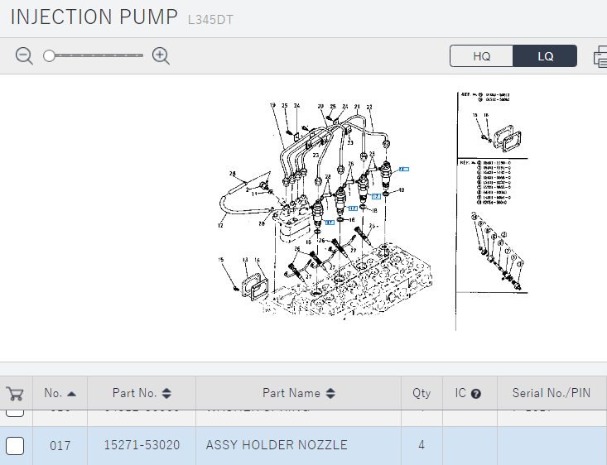Sort the table by Part Name column
The width and height of the screenshot is (607, 465).
pos(299,394)
